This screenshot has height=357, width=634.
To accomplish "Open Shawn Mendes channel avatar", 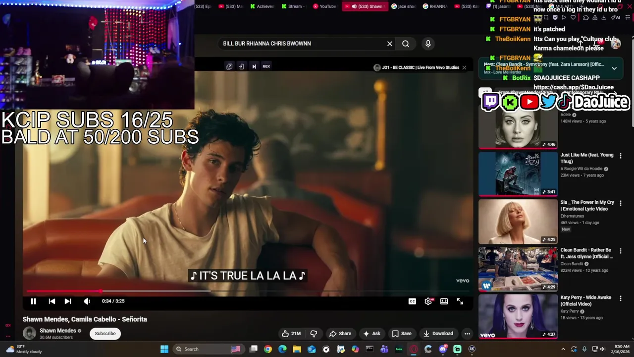I will tap(29, 333).
